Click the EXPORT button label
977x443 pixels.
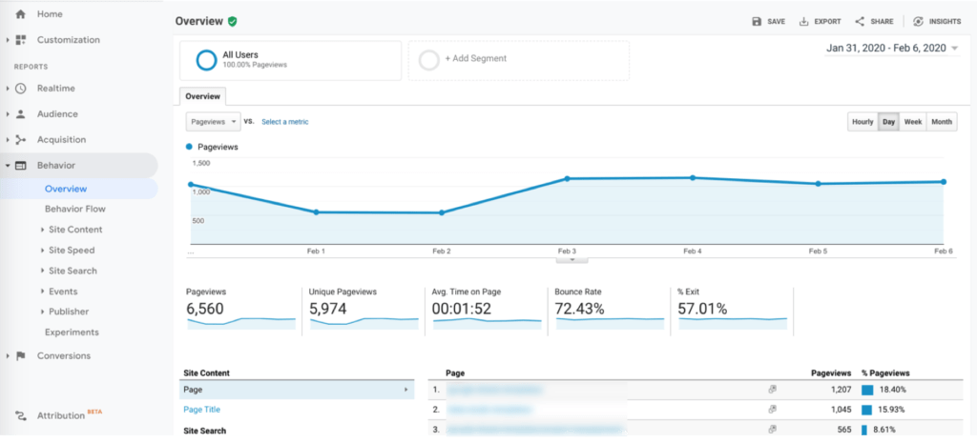coord(827,21)
